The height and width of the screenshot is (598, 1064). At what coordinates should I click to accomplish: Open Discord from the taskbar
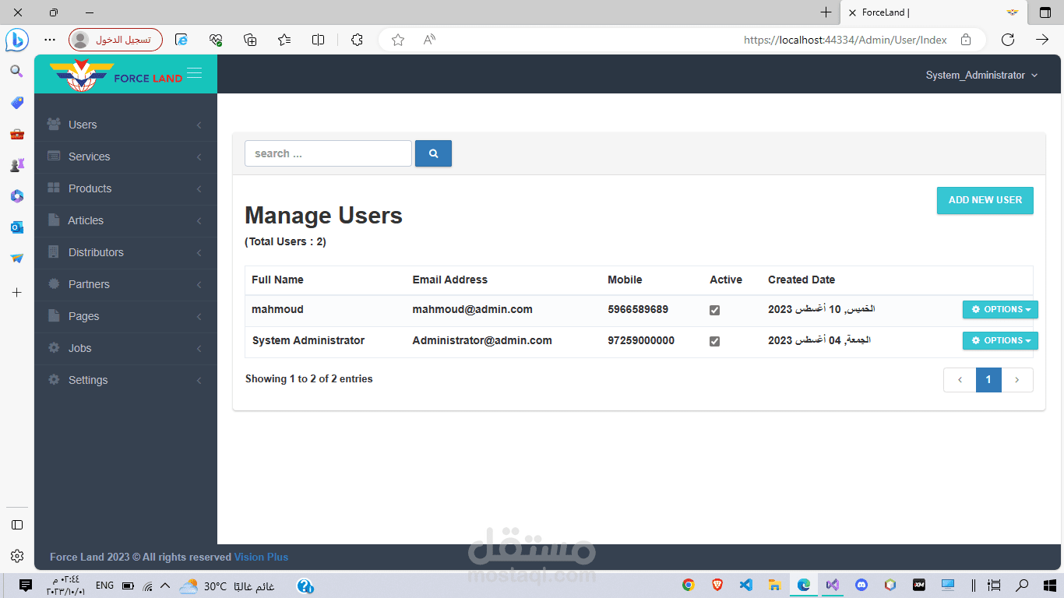pos(861,585)
